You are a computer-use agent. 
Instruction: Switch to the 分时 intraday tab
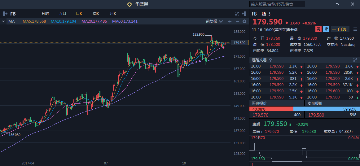tap(45, 14)
